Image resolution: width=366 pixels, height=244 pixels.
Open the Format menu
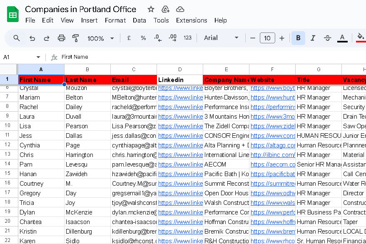[115, 20]
